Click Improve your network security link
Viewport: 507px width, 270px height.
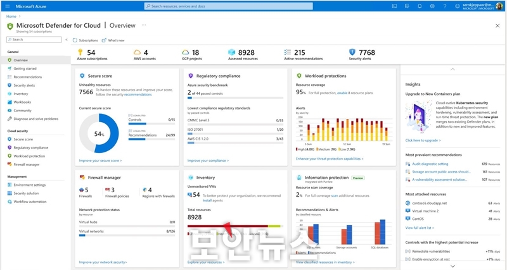[103, 262]
